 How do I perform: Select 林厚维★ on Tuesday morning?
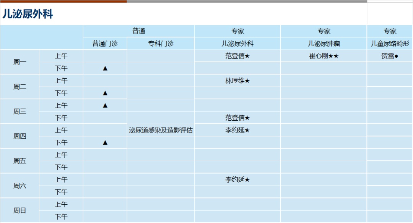click(237, 81)
